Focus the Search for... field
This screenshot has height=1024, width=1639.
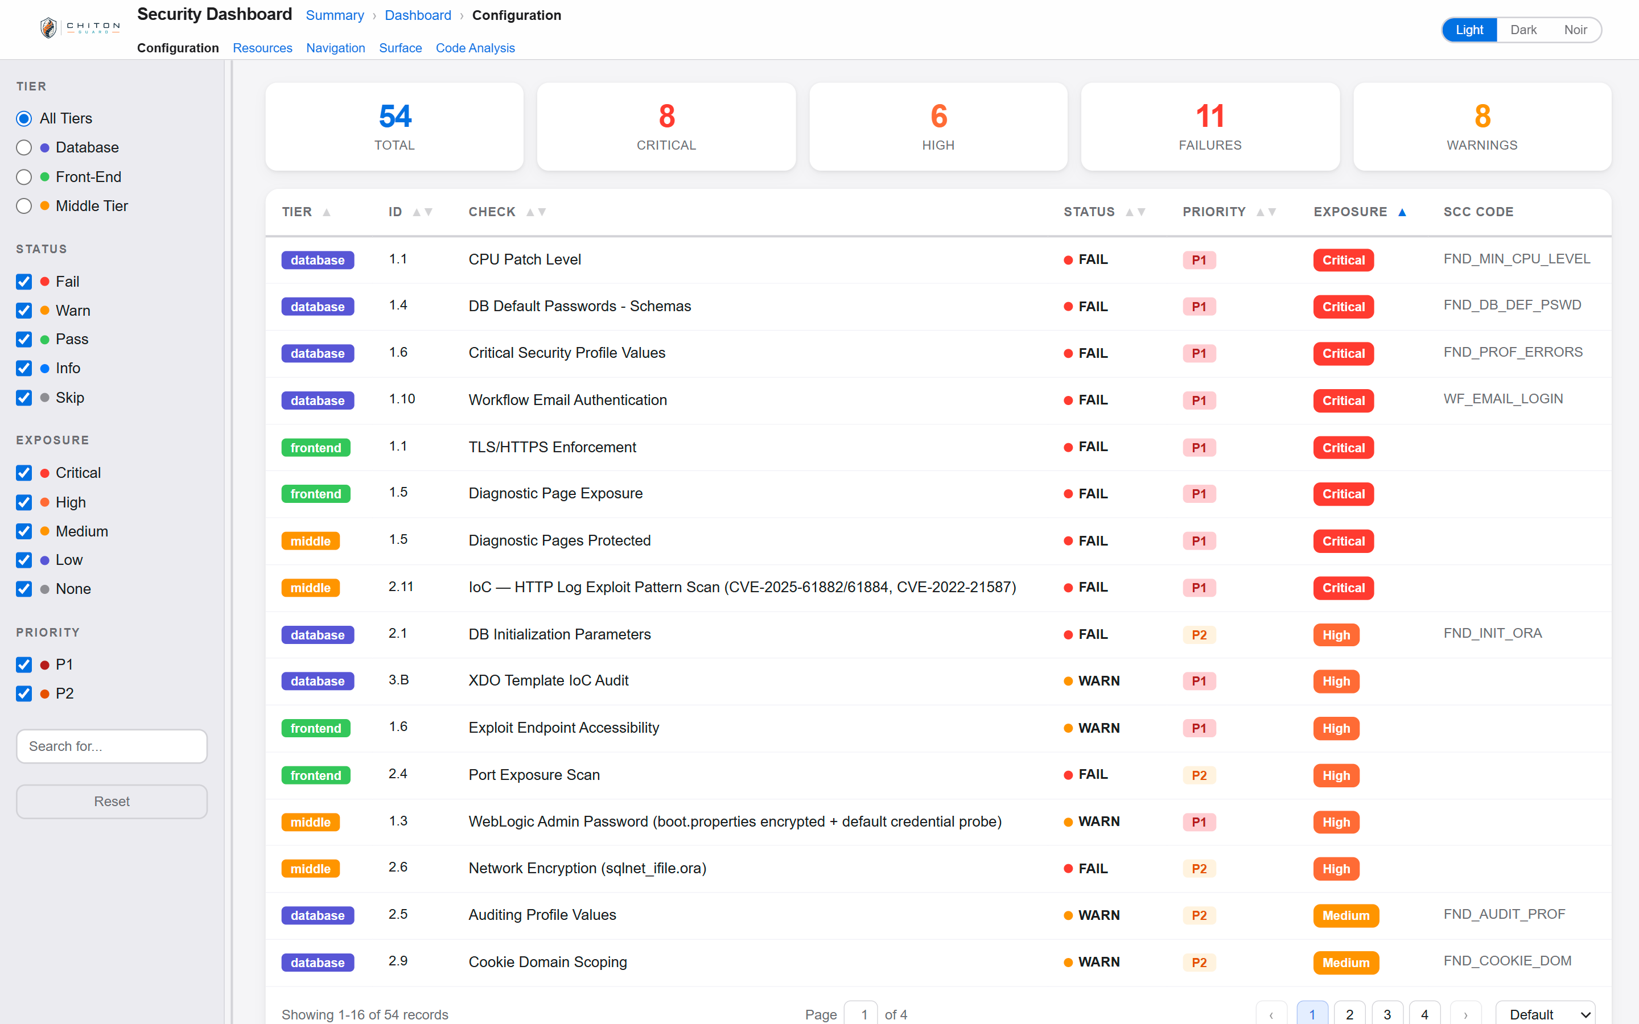click(112, 746)
